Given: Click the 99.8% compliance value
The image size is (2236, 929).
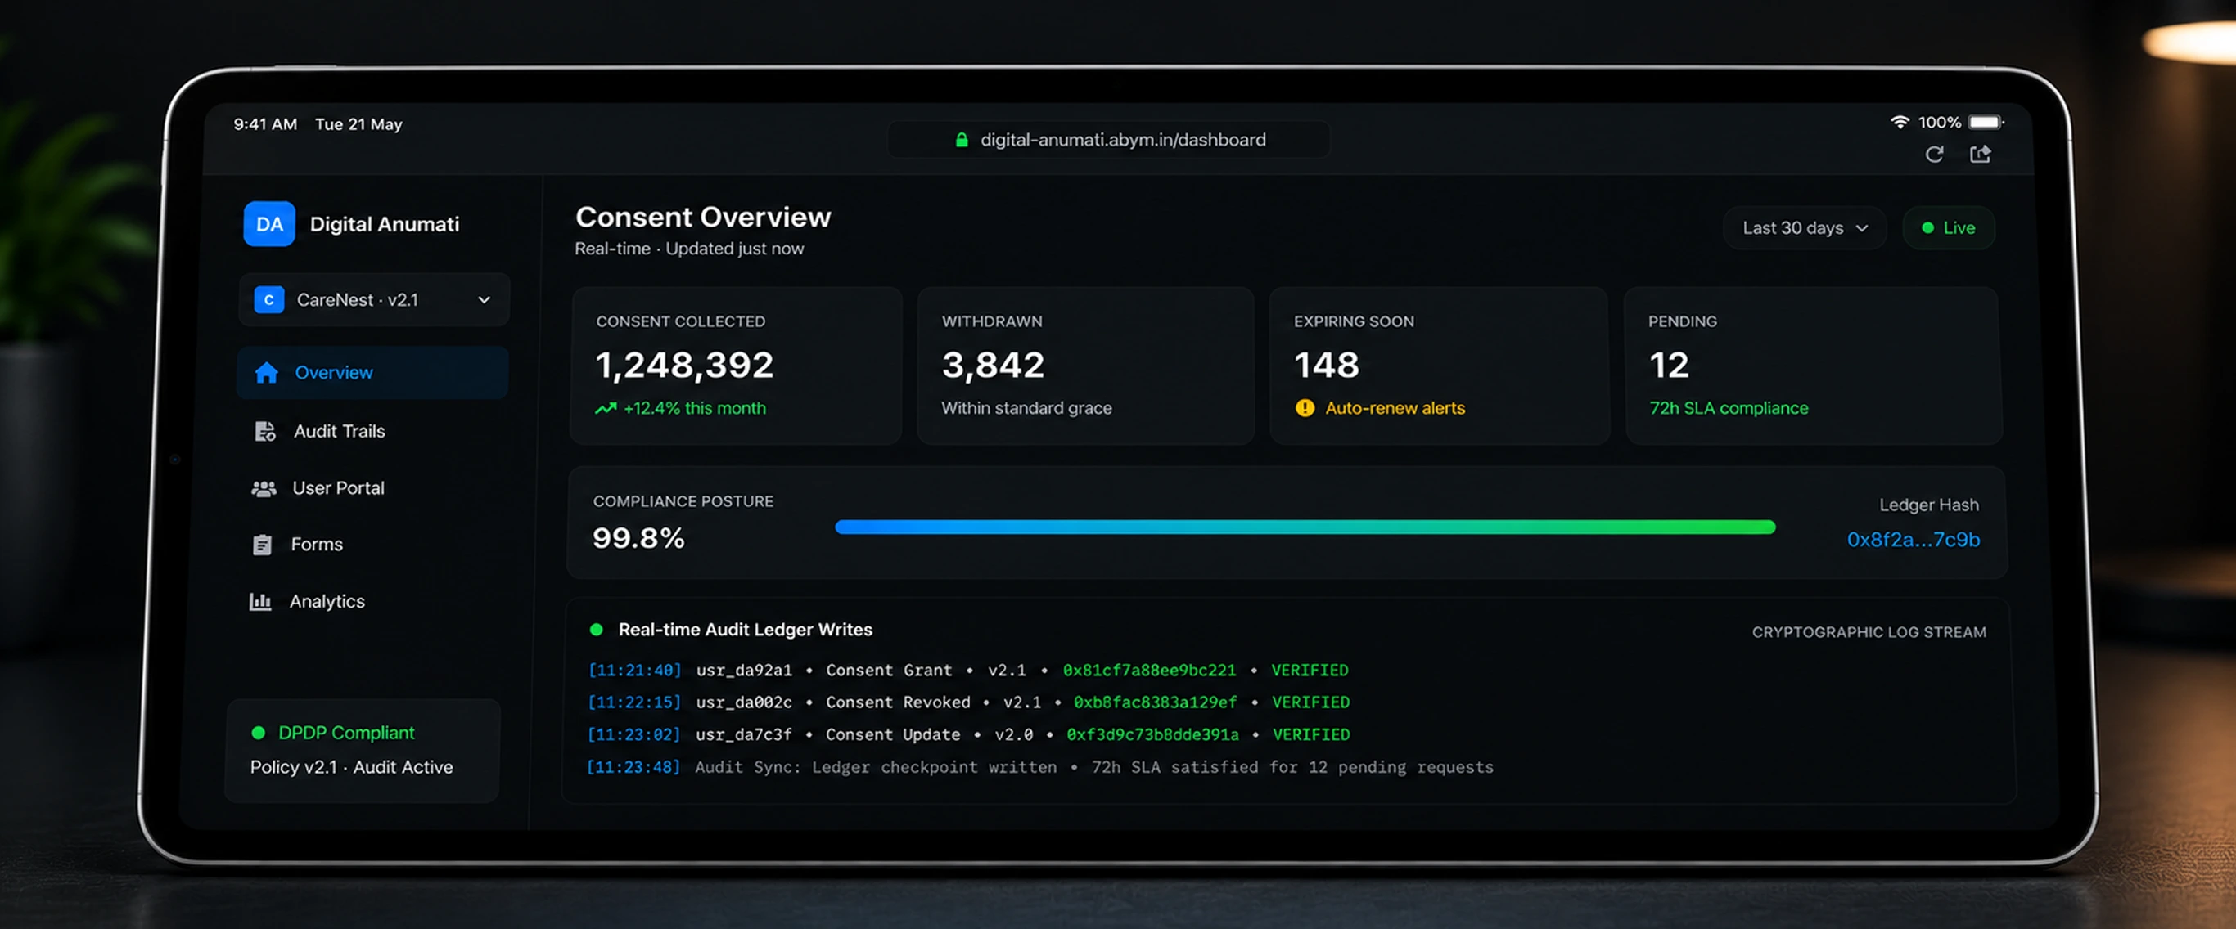Looking at the screenshot, I should tap(638, 539).
